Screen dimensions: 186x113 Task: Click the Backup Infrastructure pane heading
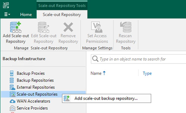point(24,59)
